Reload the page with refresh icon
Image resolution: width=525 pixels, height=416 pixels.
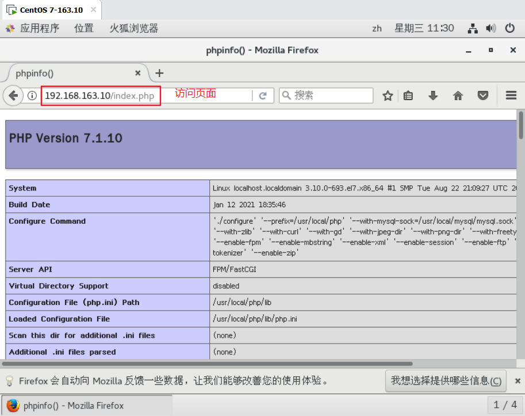click(263, 96)
